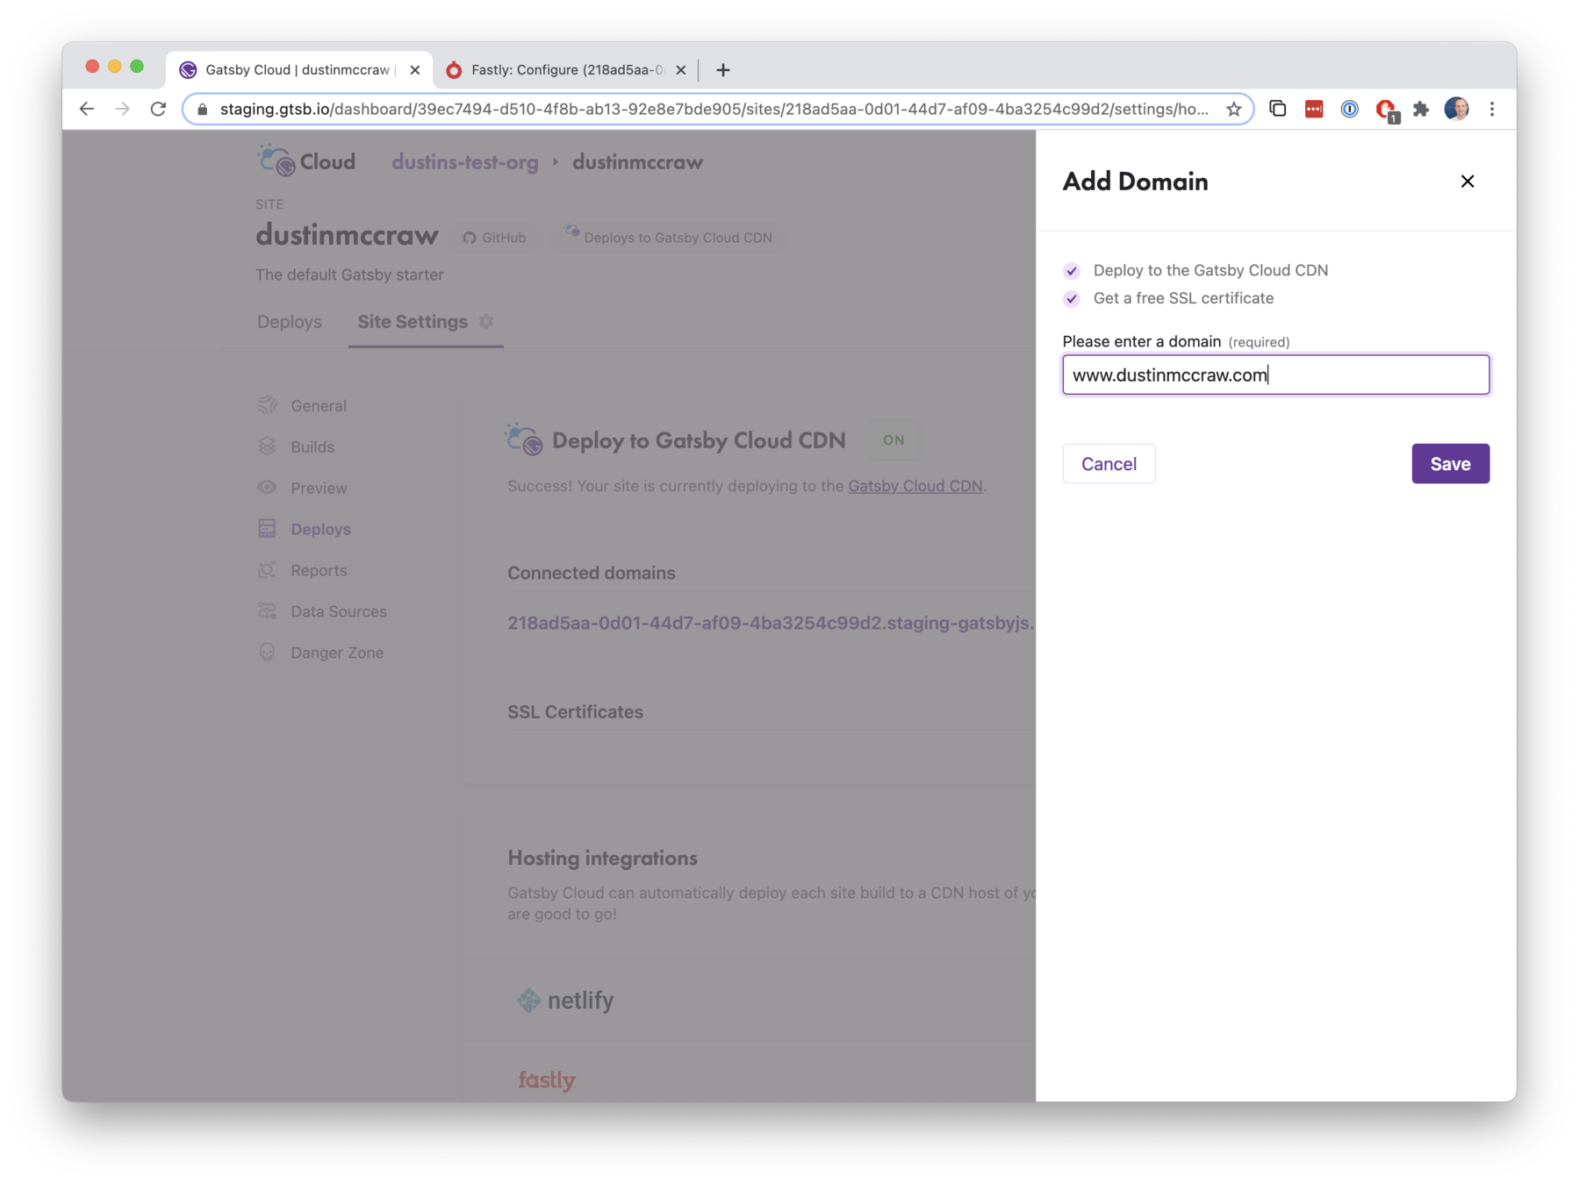
Task: Open the Chrome profile avatar
Action: [1456, 110]
